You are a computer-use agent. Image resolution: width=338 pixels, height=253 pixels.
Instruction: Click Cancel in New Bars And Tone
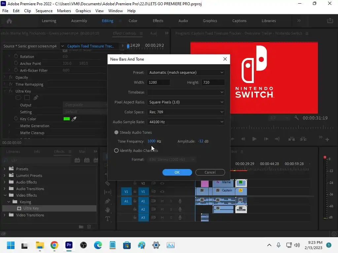(210, 172)
